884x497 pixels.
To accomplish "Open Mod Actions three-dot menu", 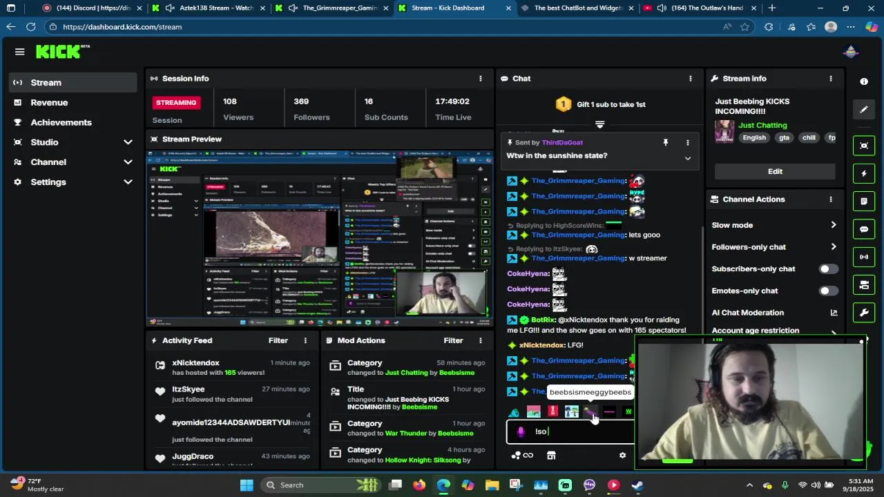I will (x=481, y=340).
